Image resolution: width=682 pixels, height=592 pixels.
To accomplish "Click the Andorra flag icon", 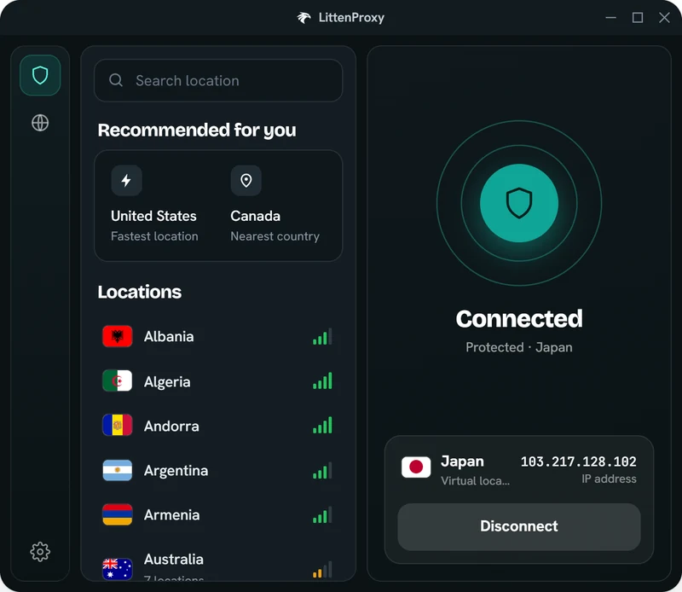I will [118, 426].
